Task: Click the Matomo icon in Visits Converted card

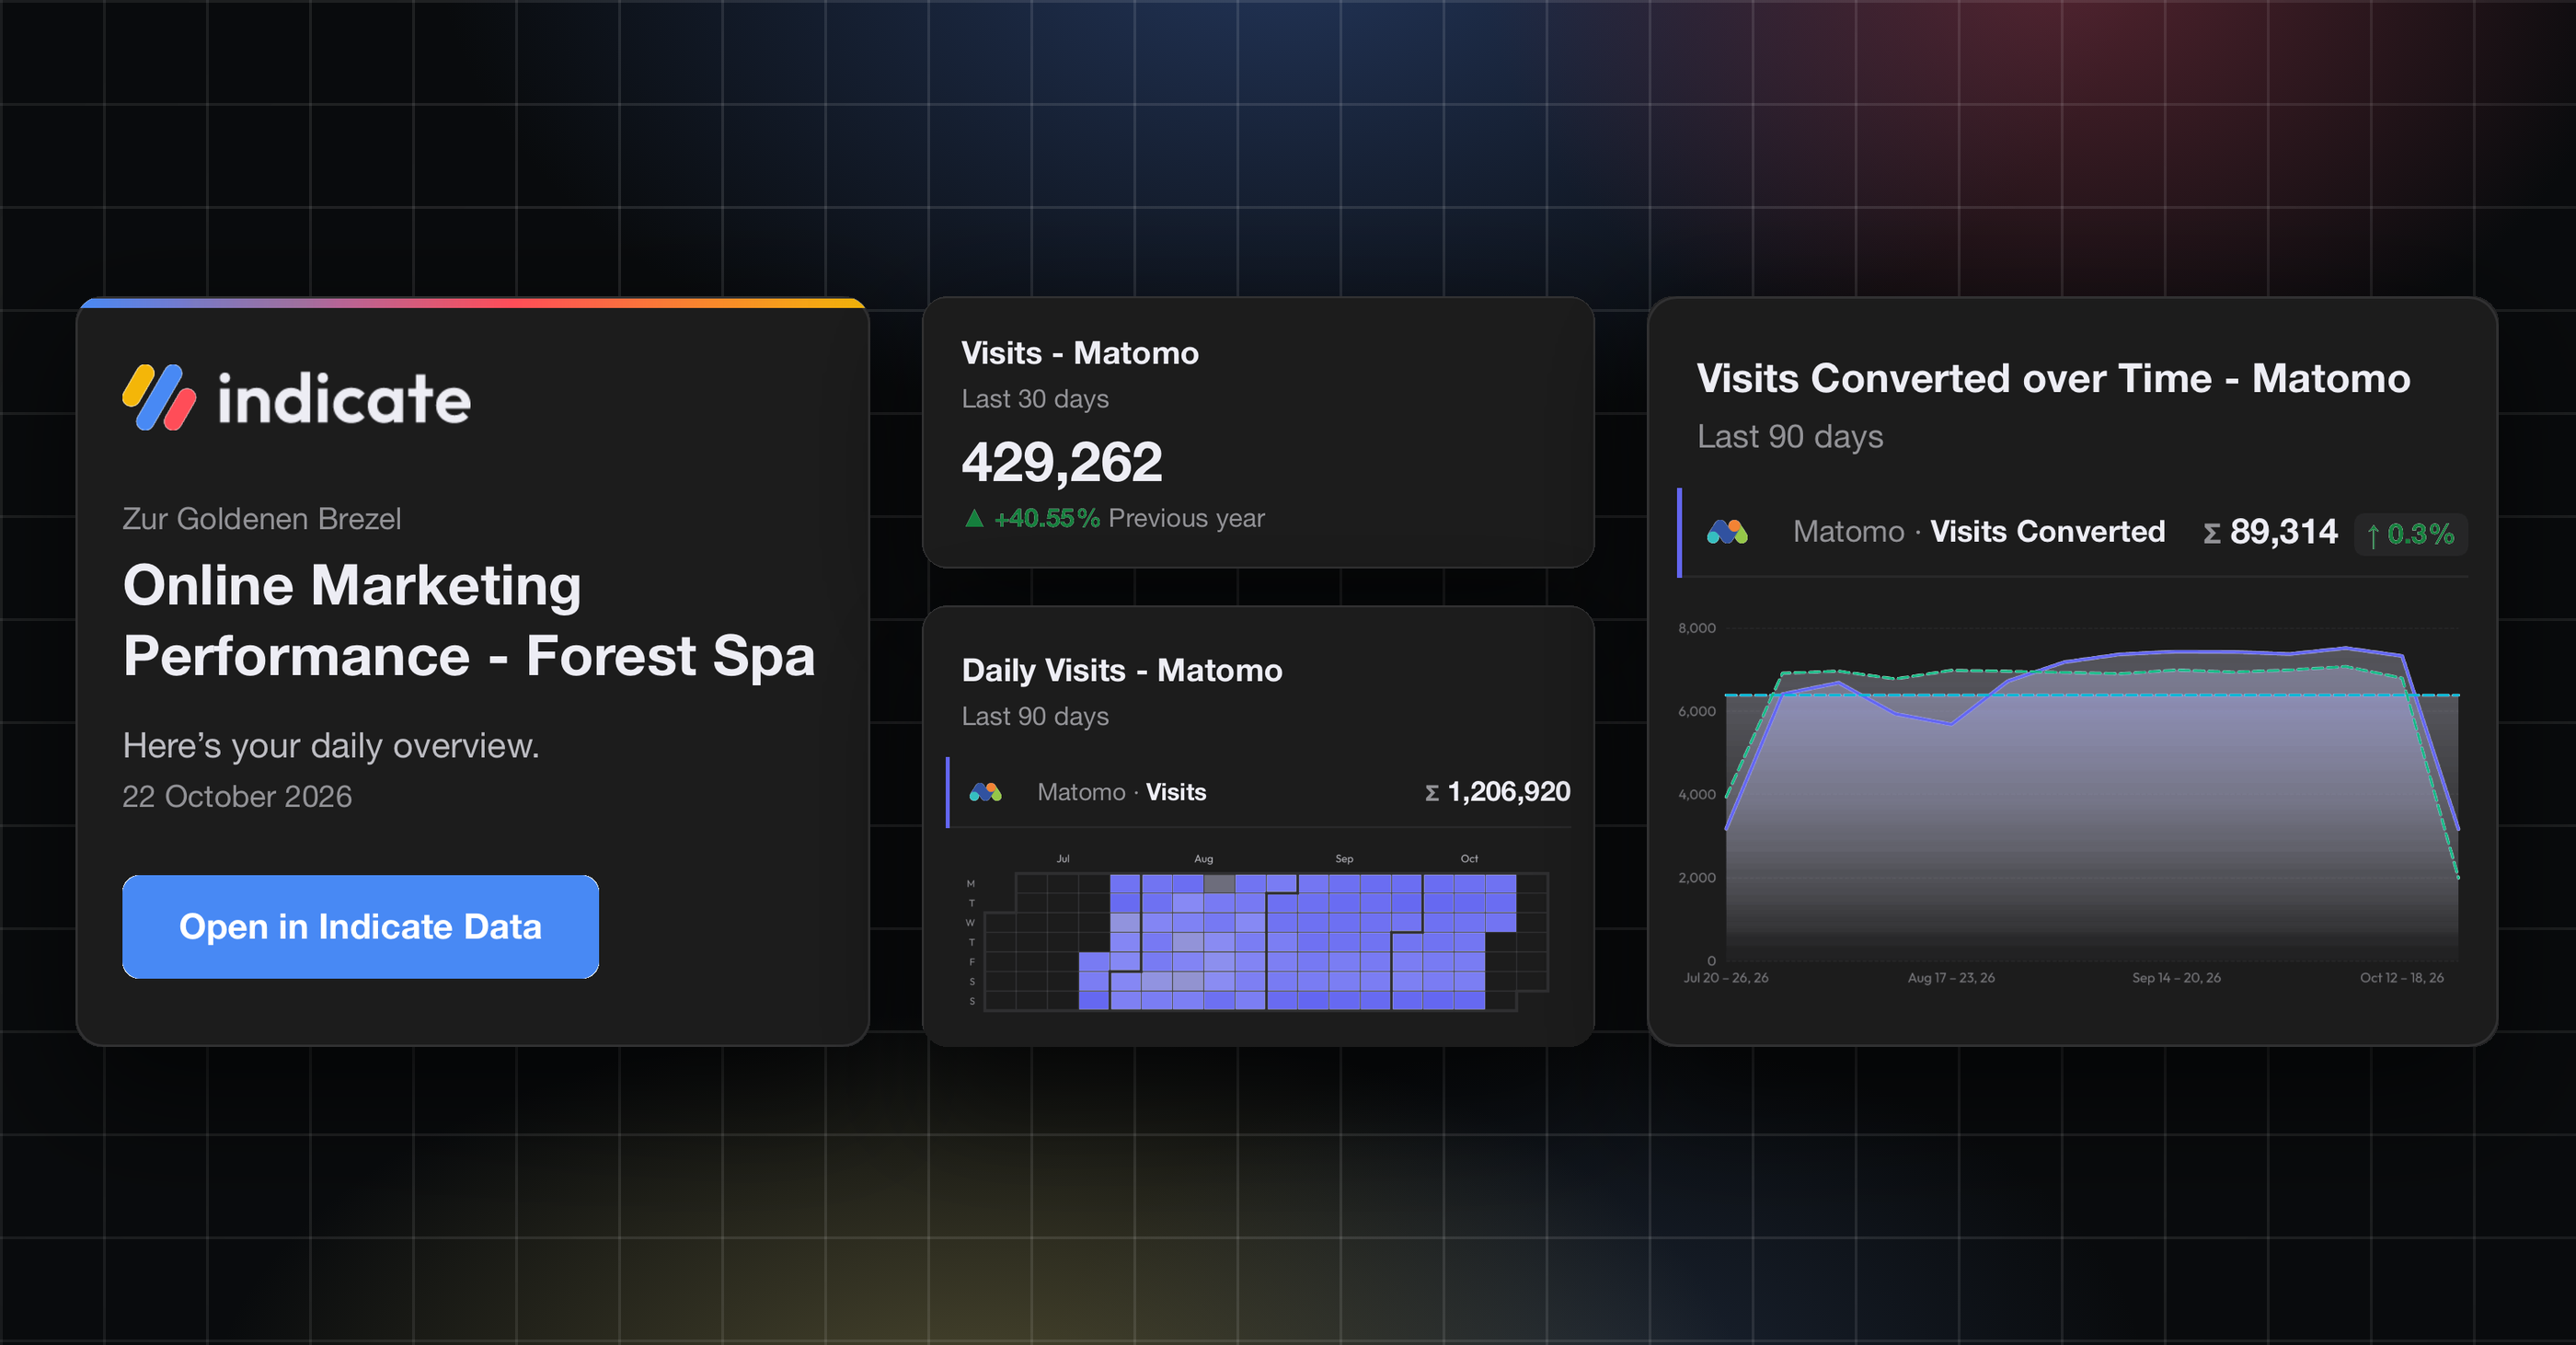Action: coord(1727,531)
